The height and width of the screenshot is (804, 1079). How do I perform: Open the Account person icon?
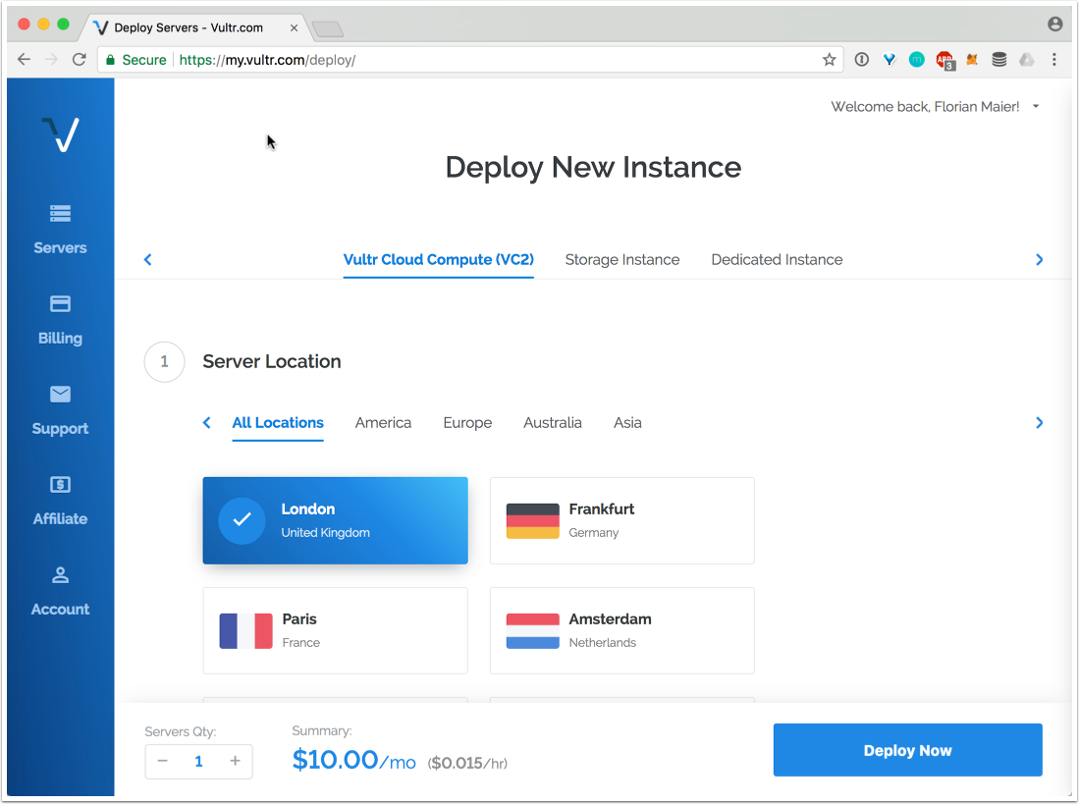click(x=60, y=575)
